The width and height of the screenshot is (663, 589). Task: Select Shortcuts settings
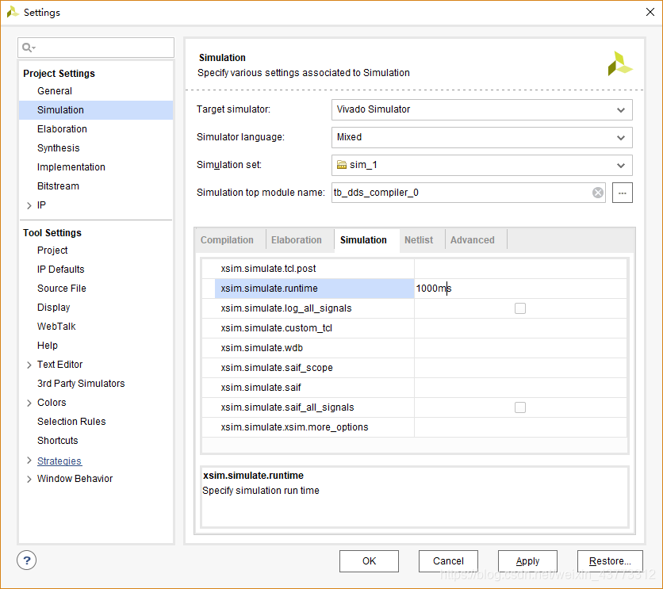pos(58,440)
